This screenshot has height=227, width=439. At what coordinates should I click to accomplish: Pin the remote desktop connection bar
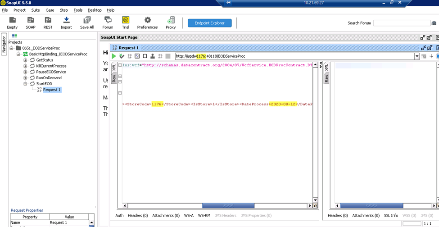point(228,3)
